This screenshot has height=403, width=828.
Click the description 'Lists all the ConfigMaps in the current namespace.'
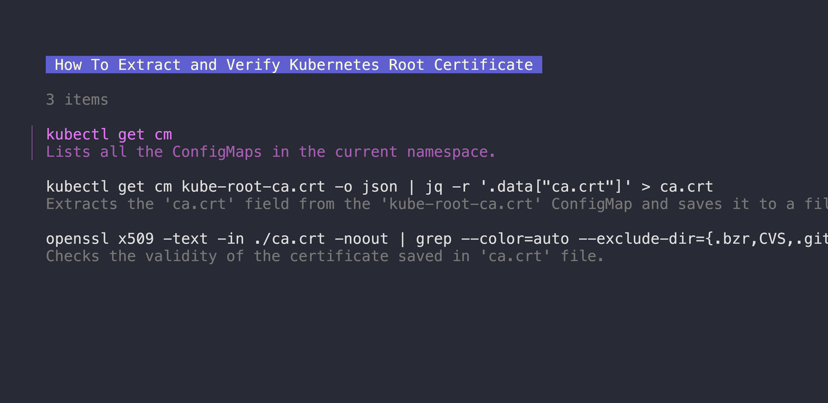point(271,152)
